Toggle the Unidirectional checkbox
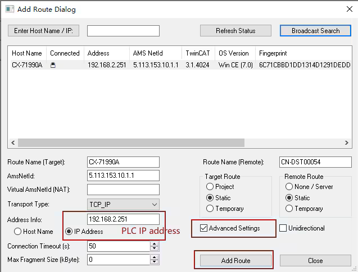Viewport: 358px width, 272px height. [283, 228]
